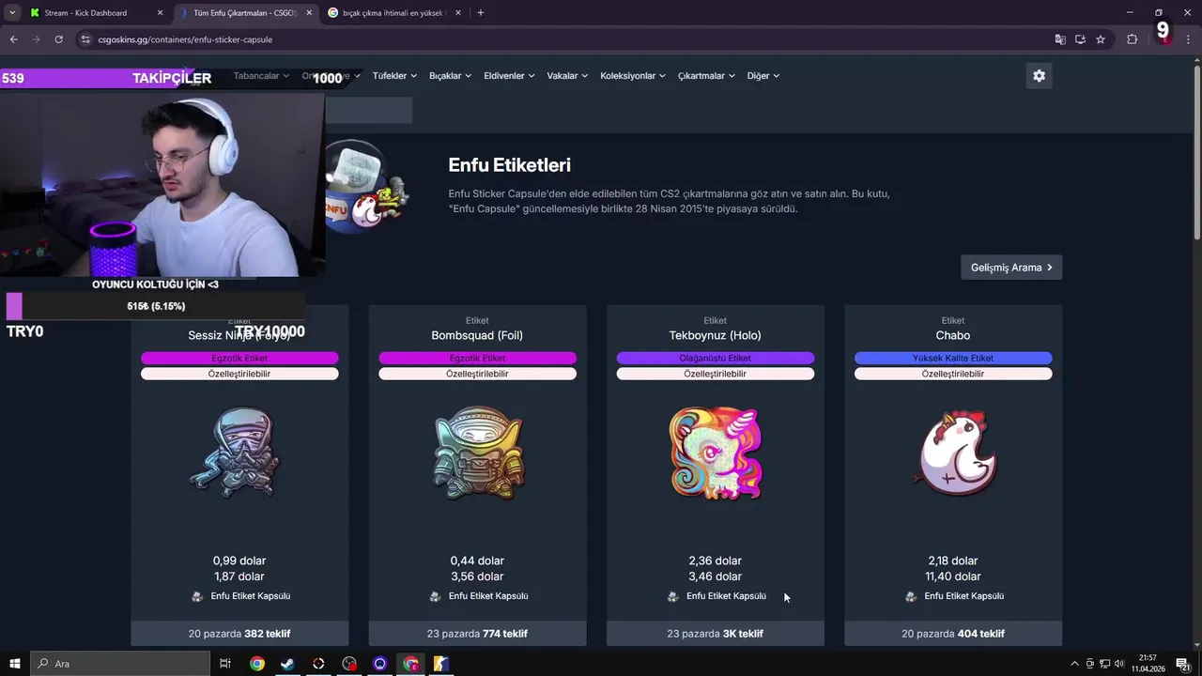Expand the Vakalar dropdown menu
Viewport: 1202px width, 676px height.
coord(567,76)
